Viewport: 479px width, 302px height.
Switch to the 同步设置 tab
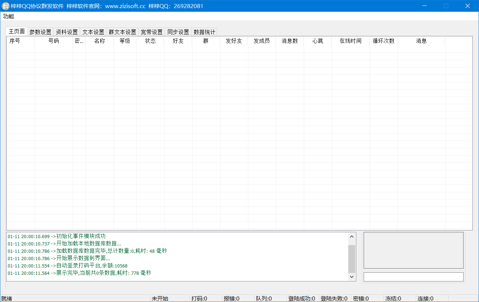pyautogui.click(x=178, y=32)
